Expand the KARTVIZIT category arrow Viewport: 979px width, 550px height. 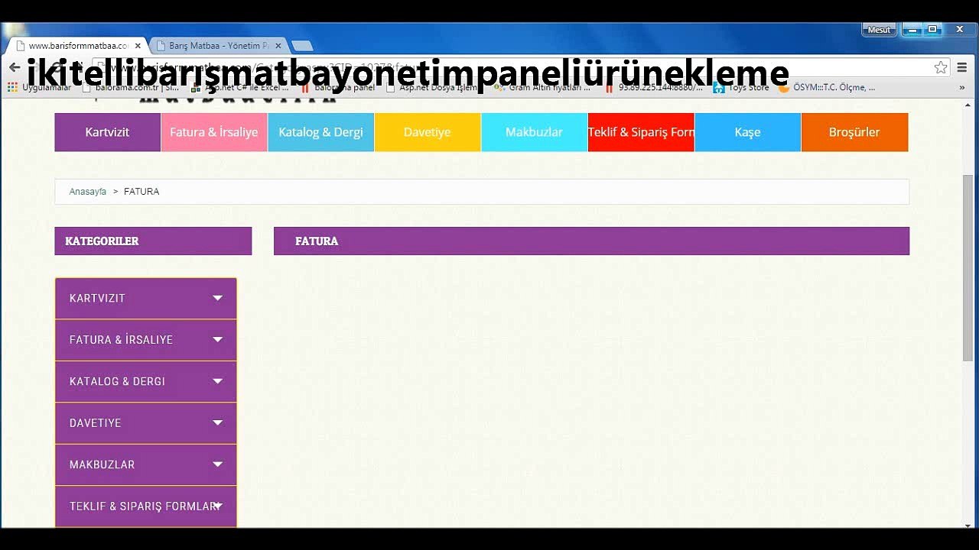(x=218, y=298)
